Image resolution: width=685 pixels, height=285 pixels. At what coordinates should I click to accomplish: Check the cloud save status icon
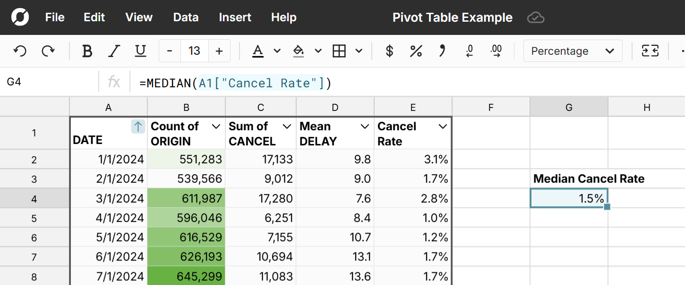coord(535,17)
